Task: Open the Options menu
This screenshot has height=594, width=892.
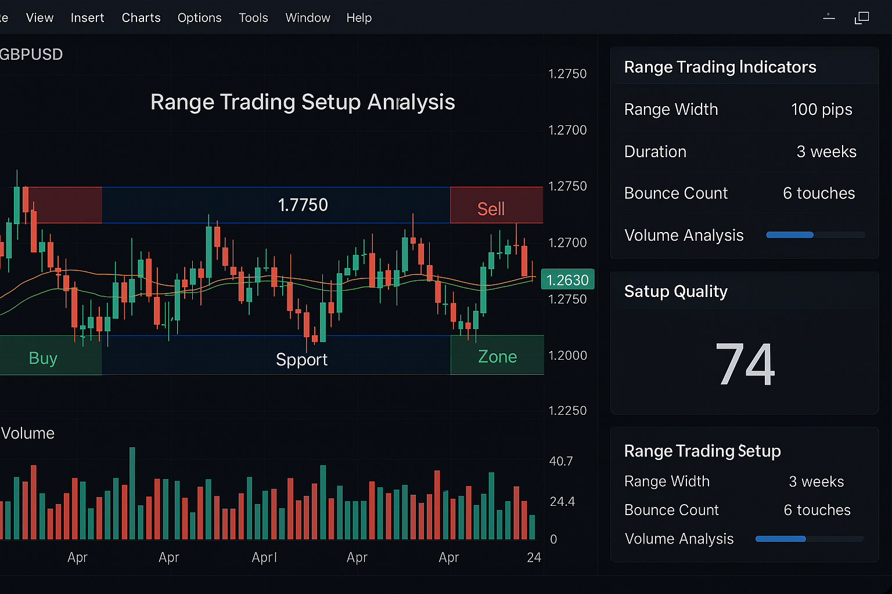Action: click(199, 18)
